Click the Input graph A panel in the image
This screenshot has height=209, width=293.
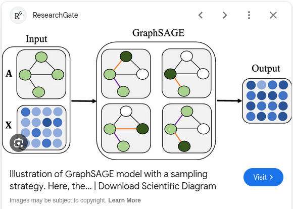click(41, 74)
